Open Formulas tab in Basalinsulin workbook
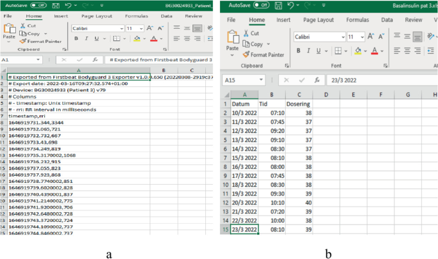Screen dimensions: 438x259 click(x=357, y=20)
